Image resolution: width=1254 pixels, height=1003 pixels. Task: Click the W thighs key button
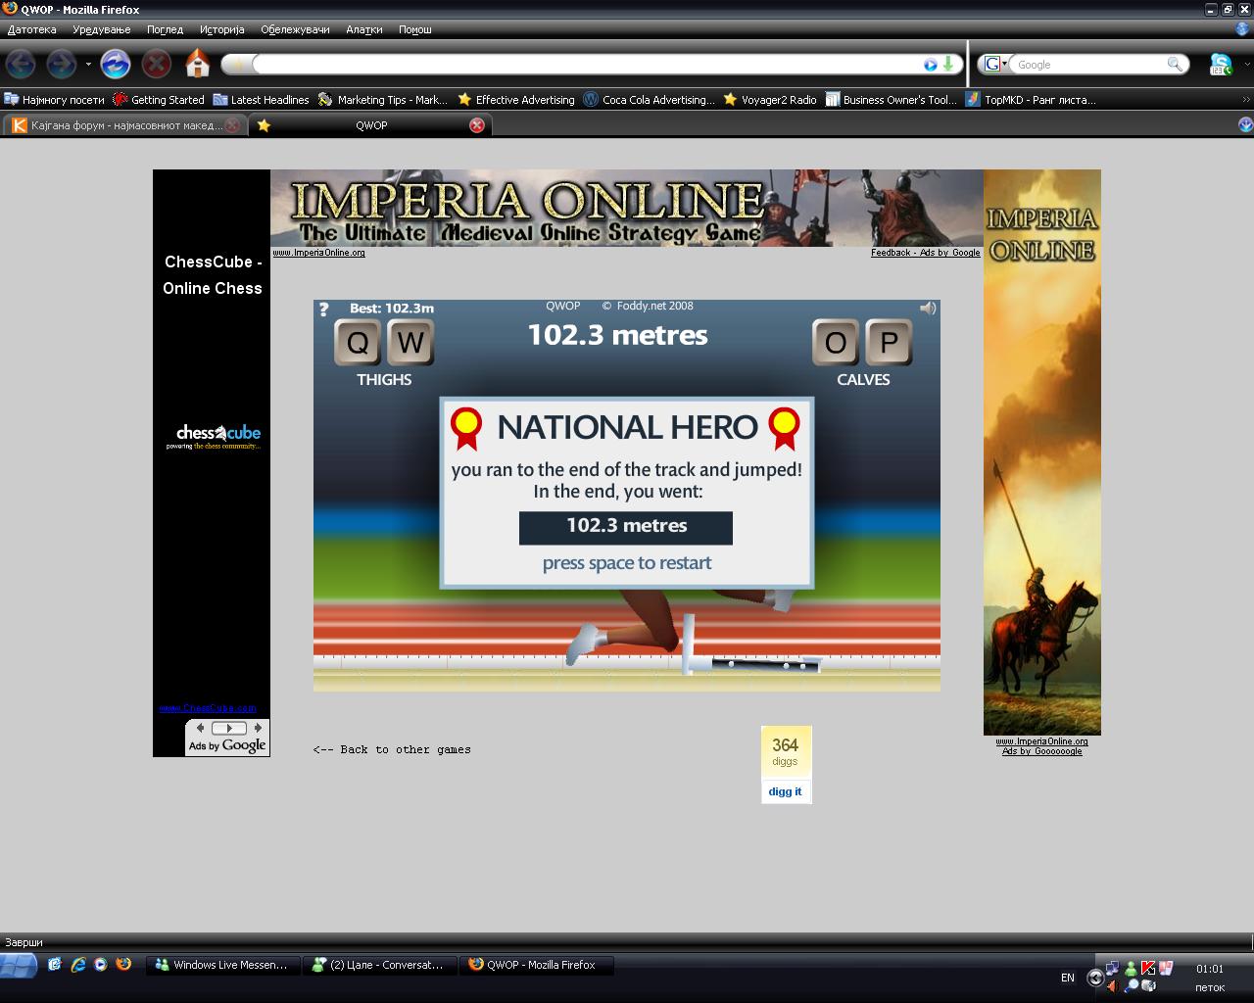(410, 343)
